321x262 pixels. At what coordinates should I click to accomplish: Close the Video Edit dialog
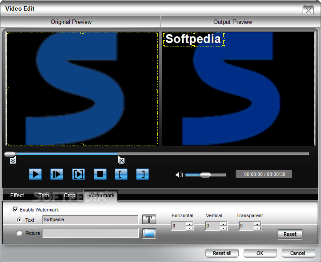point(308,10)
